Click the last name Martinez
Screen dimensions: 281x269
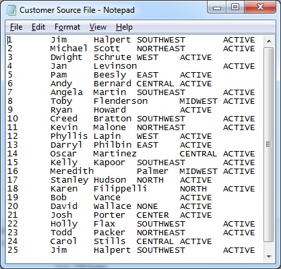(115, 154)
